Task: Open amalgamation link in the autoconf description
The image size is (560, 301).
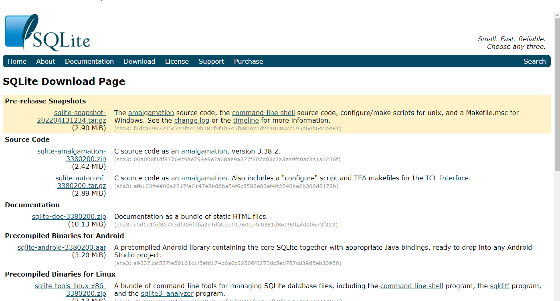Action: point(204,178)
